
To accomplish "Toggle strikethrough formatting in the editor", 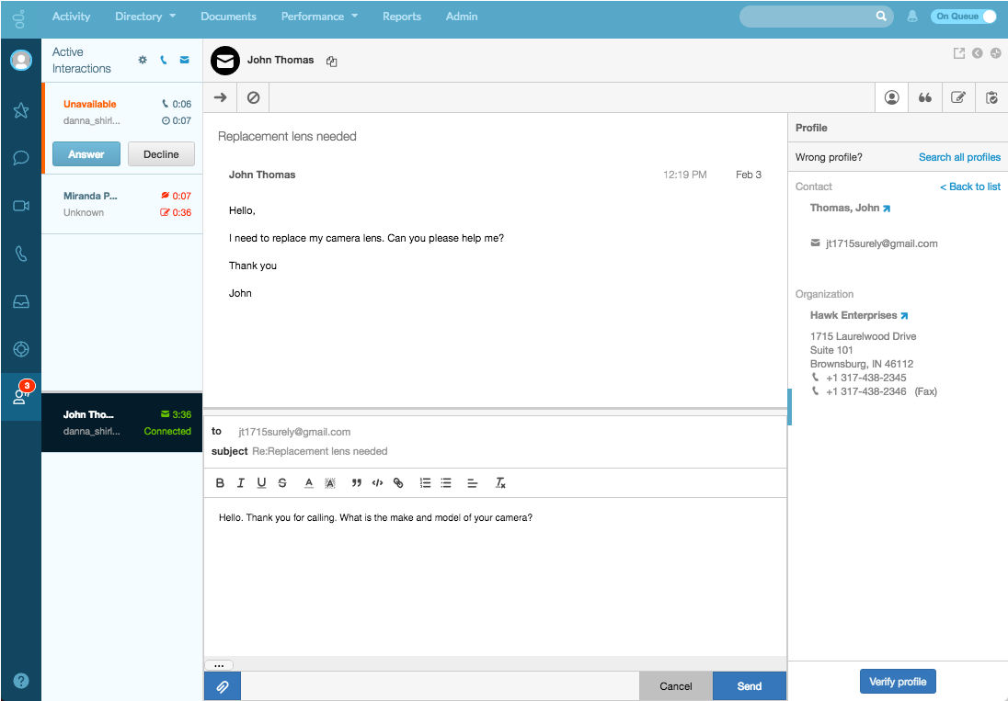I will coord(282,483).
